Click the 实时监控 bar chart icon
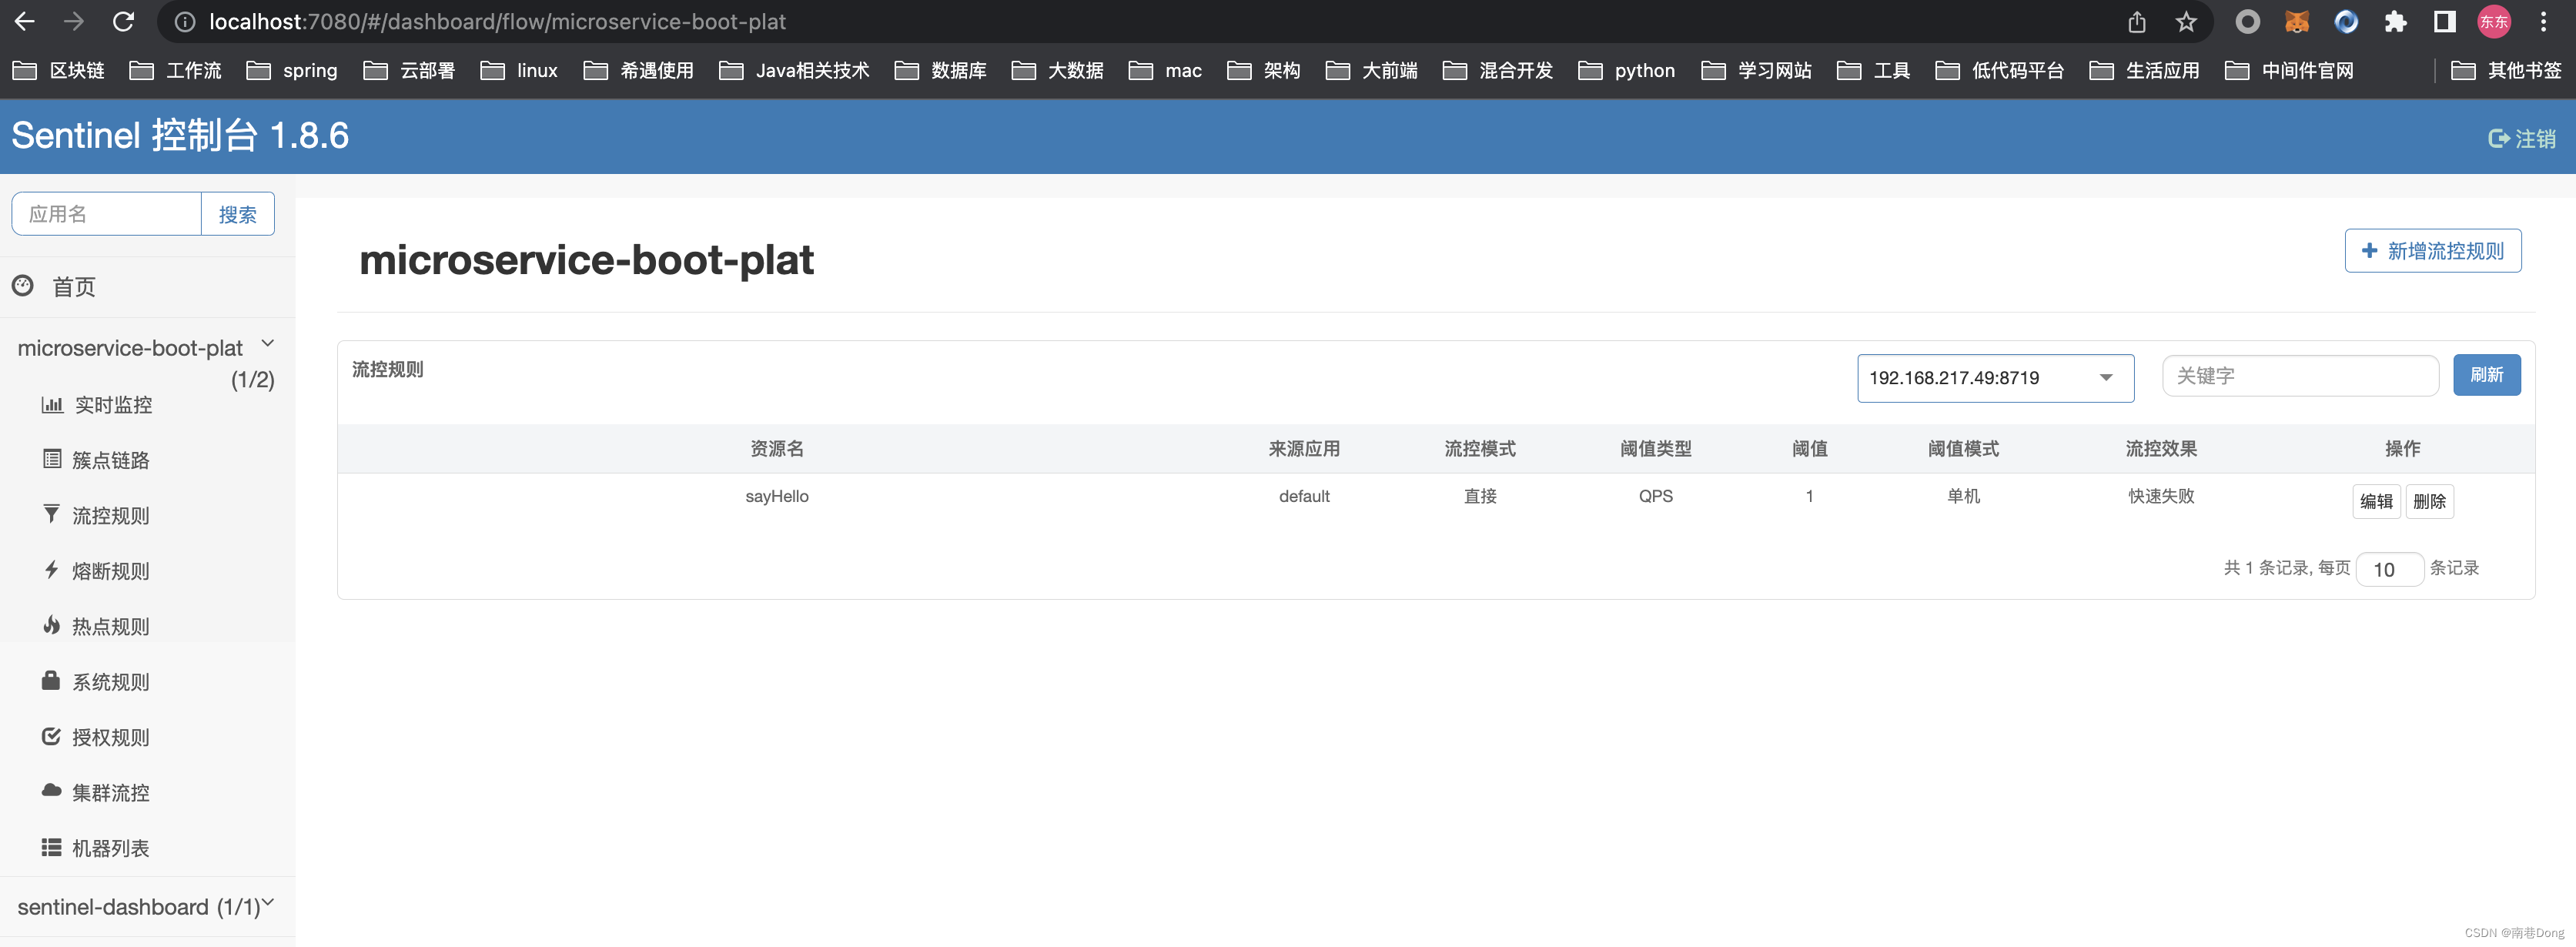This screenshot has width=2576, height=947. click(52, 404)
